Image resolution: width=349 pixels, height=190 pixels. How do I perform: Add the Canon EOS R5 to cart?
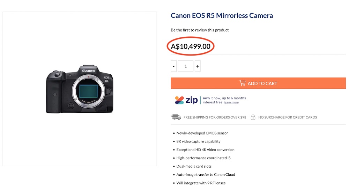point(258,83)
